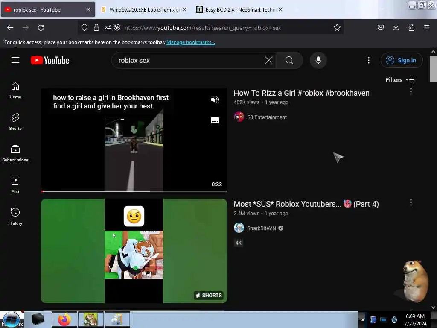Unmute the video preview speaker icon
Screen dimensions: 437x328
(x=215, y=100)
